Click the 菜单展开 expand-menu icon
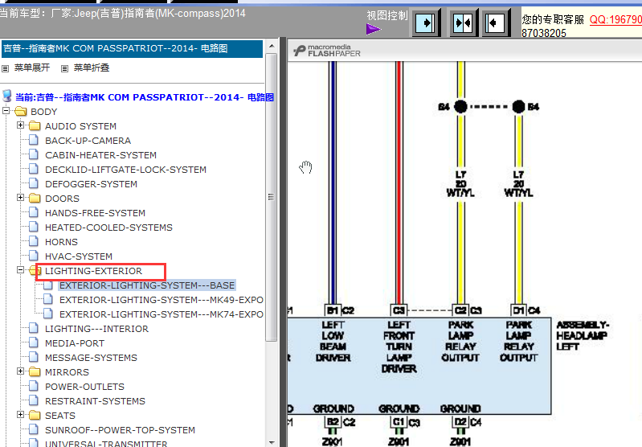The width and height of the screenshot is (642, 447). click(x=6, y=68)
